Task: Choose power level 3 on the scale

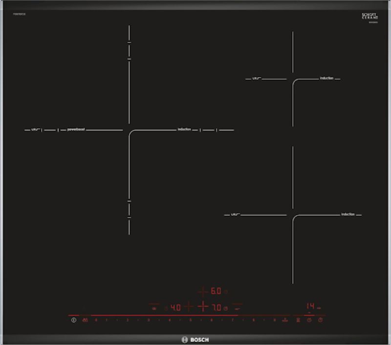Action: (x=149, y=320)
